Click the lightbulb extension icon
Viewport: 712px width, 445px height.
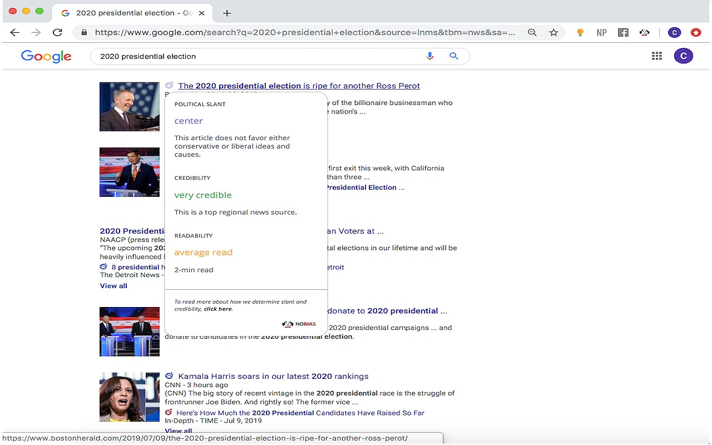pos(580,33)
